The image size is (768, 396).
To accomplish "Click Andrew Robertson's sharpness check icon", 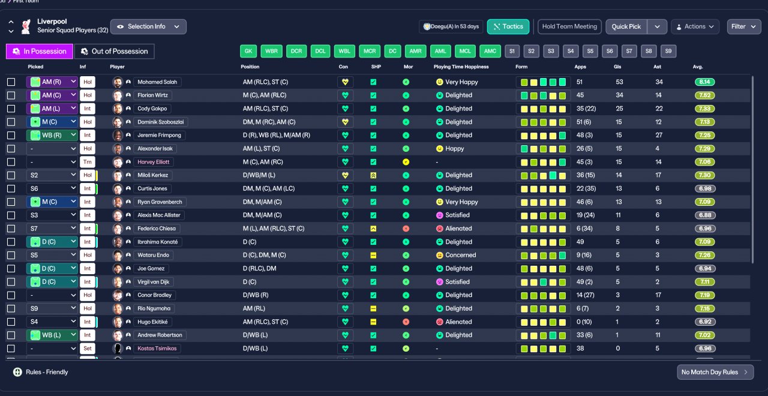I will pos(373,335).
